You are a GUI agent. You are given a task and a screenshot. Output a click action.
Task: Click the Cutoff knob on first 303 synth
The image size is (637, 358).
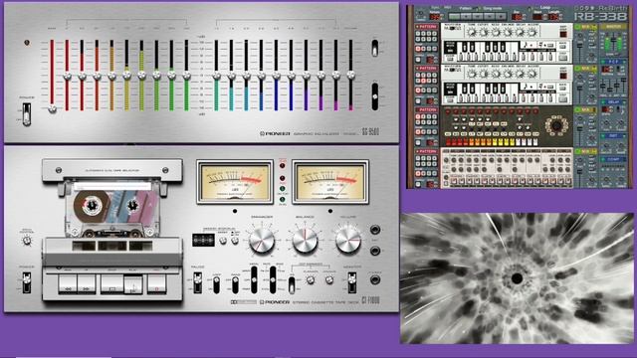484,32
